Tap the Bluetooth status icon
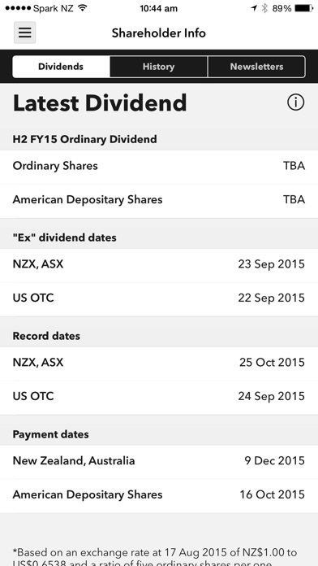318x566 pixels. point(264,8)
